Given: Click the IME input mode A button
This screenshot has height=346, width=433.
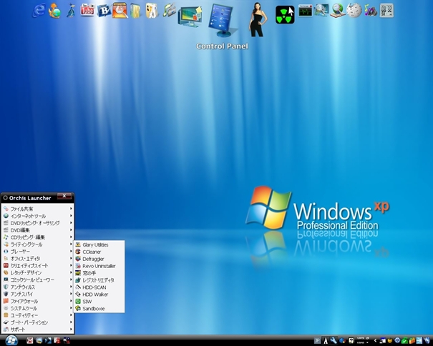Looking at the screenshot, I should click(x=326, y=341).
